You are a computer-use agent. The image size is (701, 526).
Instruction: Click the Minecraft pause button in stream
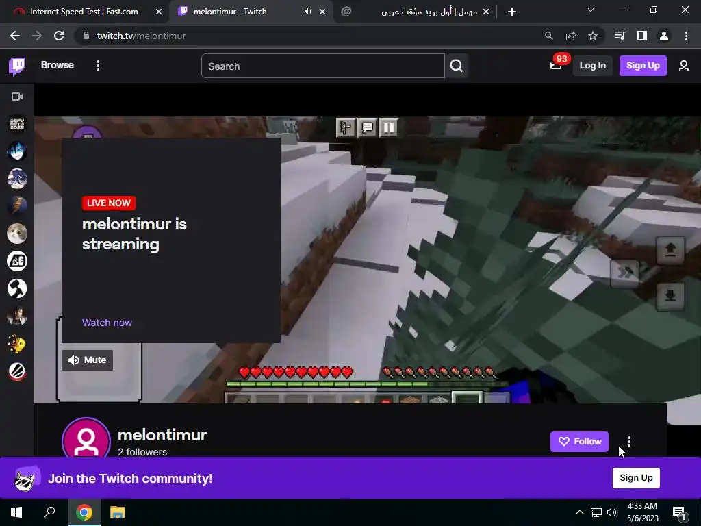click(x=389, y=128)
